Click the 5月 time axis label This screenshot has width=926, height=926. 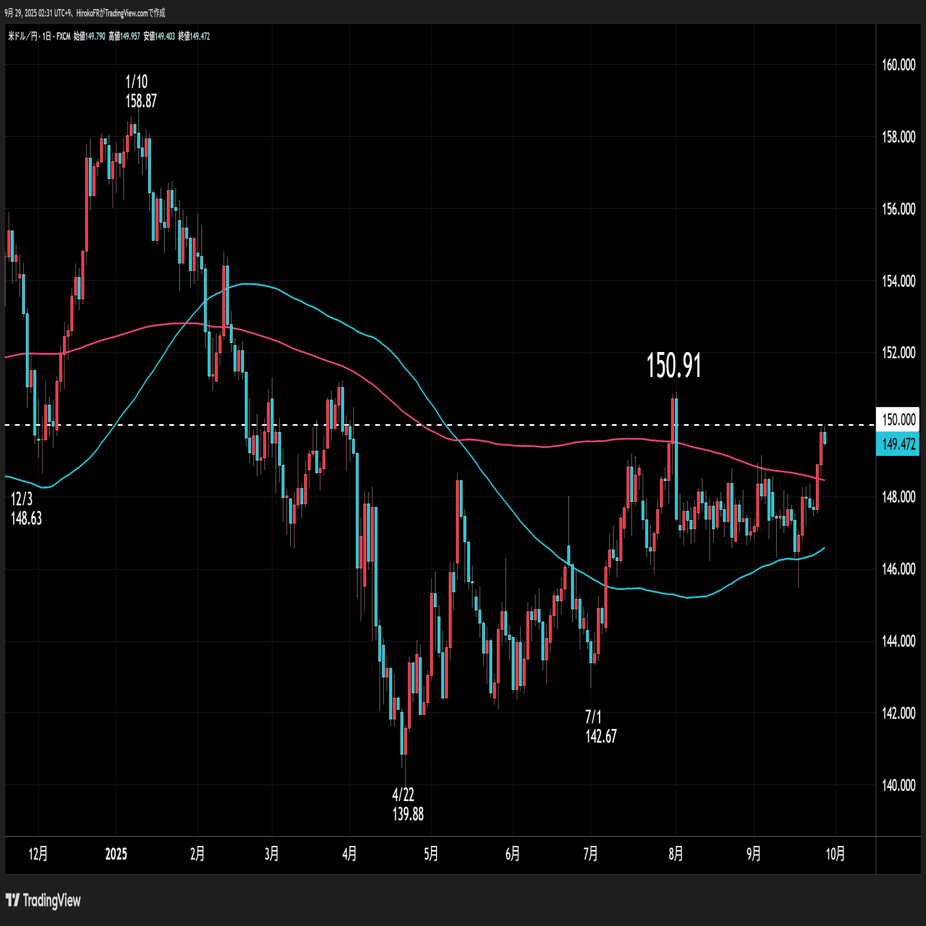click(431, 854)
